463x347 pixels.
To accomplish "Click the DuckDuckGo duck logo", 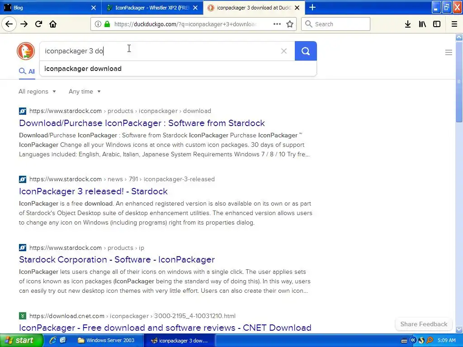I will coord(26,51).
